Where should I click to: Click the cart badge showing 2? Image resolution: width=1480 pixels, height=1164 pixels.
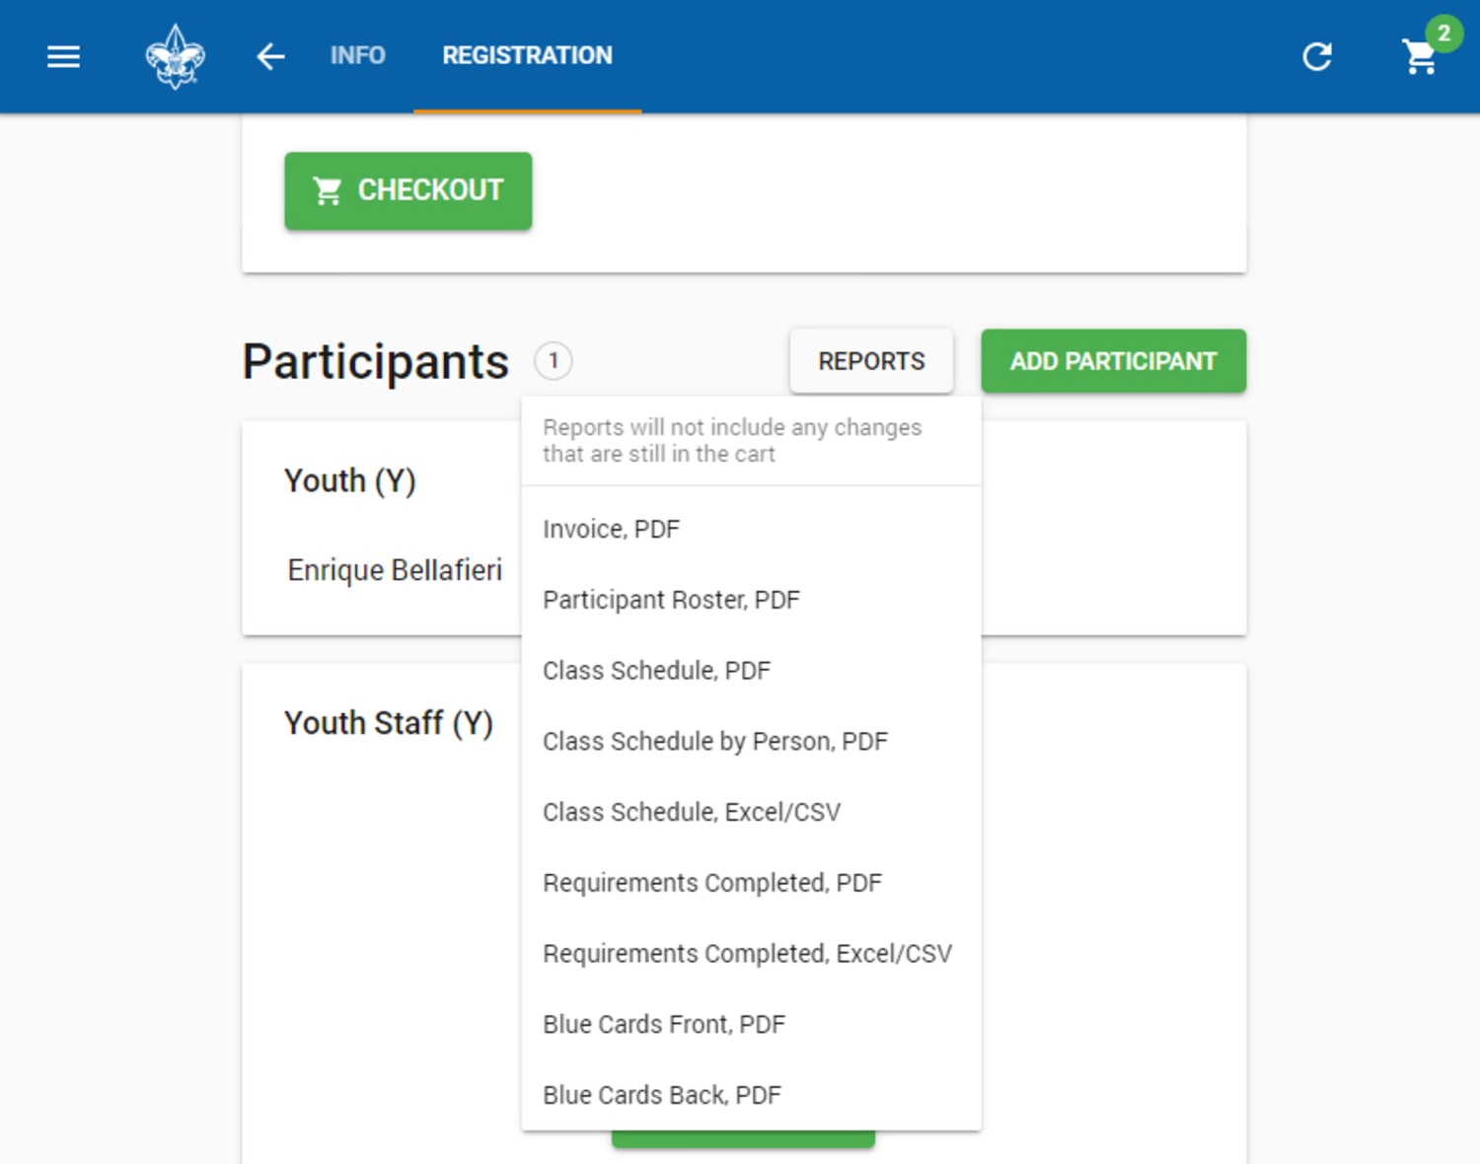(1443, 34)
